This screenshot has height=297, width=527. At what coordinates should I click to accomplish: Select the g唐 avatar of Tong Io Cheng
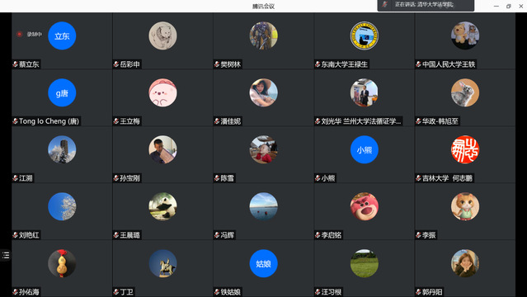tap(62, 93)
